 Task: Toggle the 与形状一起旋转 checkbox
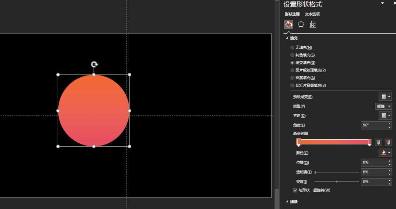point(295,190)
